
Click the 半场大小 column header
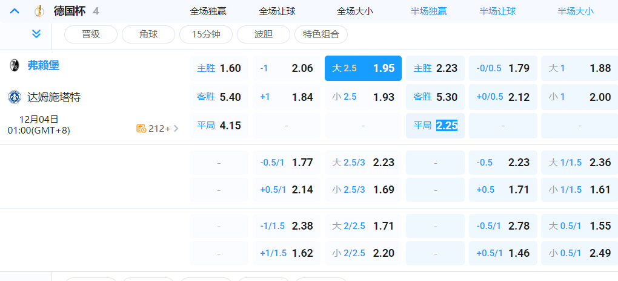pos(576,11)
